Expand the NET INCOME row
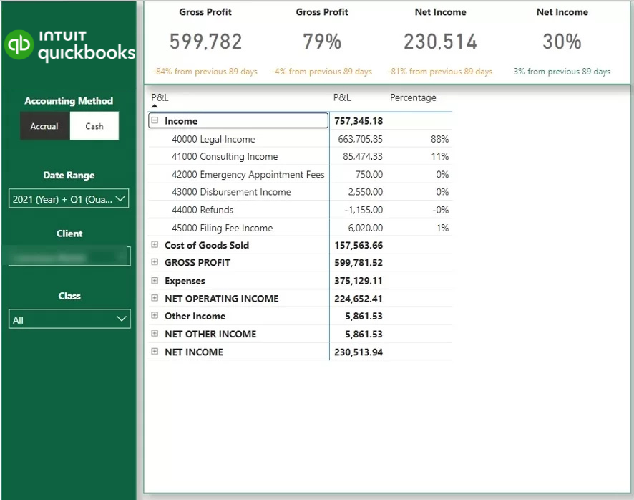This screenshot has height=500, width=634. pyautogui.click(x=155, y=352)
